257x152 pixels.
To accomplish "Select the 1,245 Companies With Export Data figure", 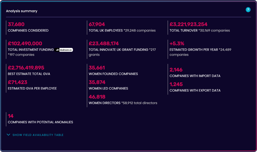I will point(176,84).
